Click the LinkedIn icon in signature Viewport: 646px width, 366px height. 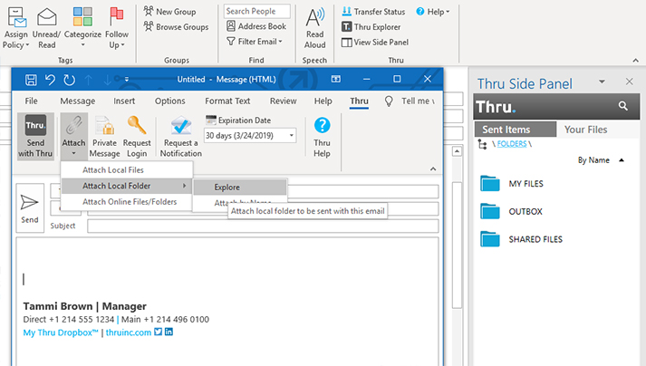coord(169,332)
